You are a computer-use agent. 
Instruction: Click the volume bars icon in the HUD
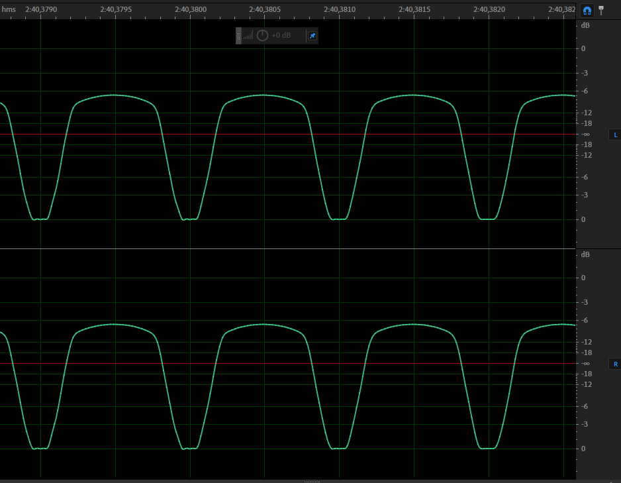coord(248,36)
